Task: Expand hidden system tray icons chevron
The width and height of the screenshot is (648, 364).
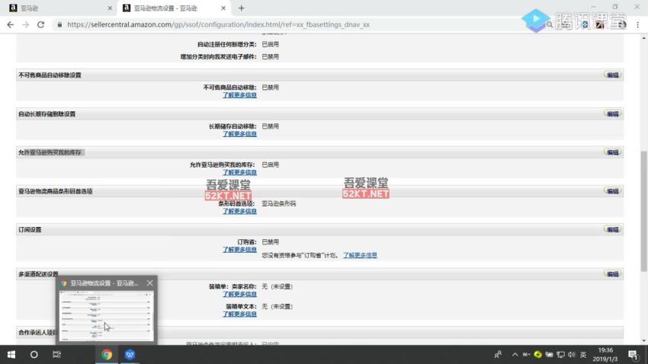Action: [515, 355]
